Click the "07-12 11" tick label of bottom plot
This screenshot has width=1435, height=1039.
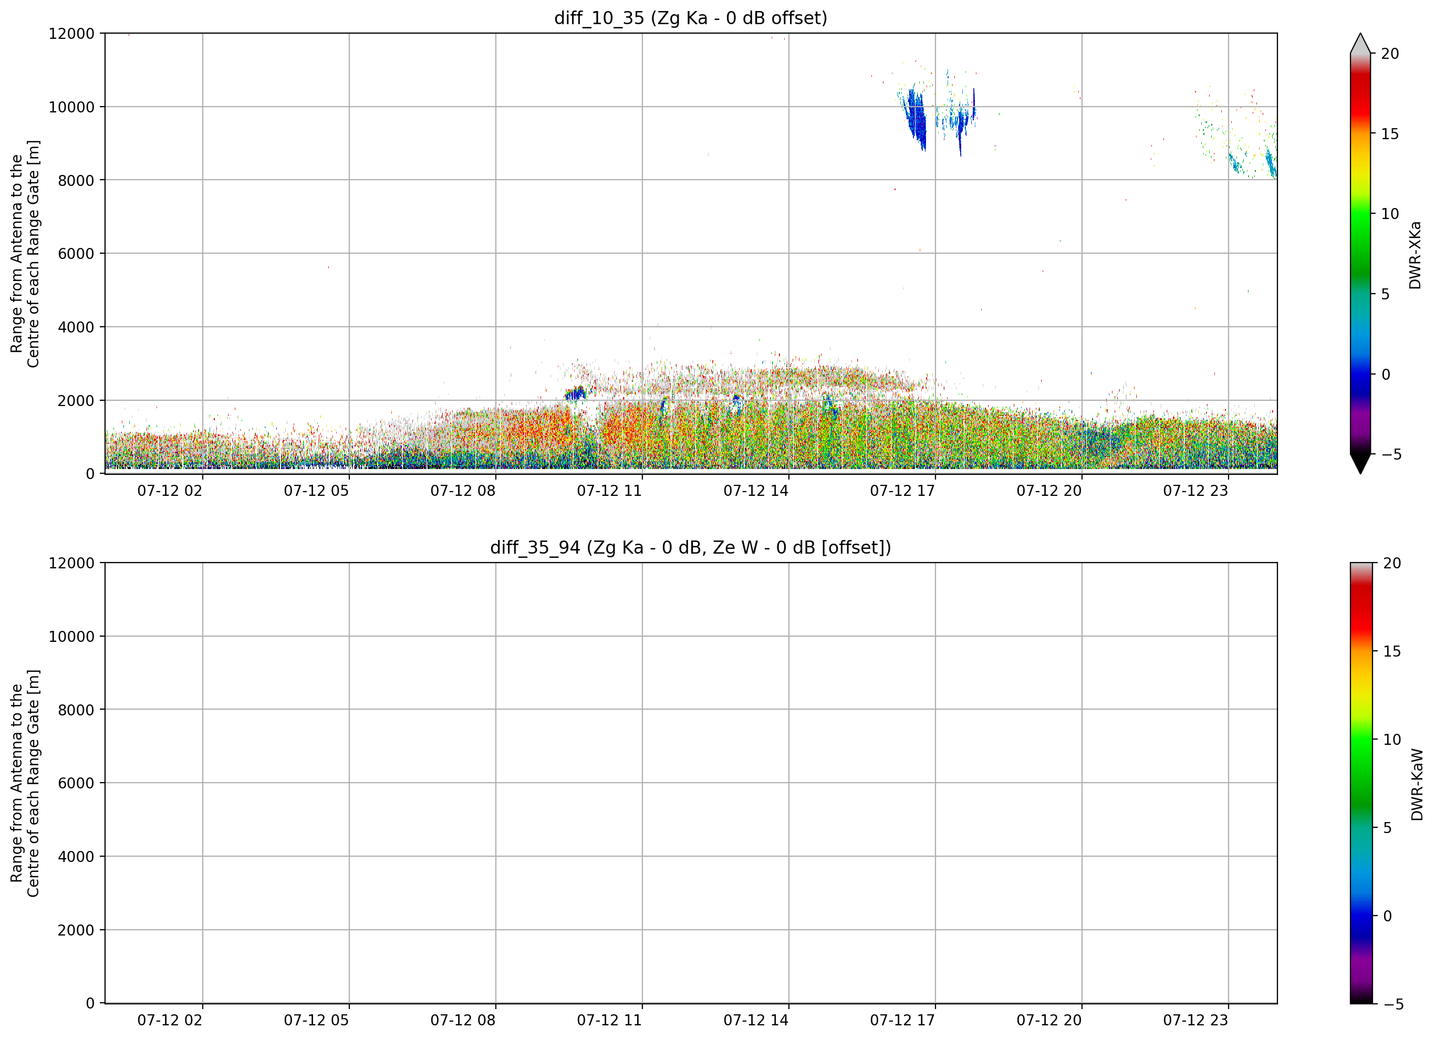tap(609, 1020)
